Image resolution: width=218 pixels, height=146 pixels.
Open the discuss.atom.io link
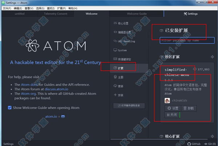pyautogui.click(x=56, y=89)
